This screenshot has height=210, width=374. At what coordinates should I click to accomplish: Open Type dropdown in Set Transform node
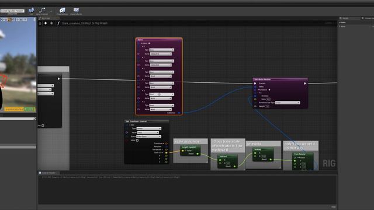pos(149,128)
